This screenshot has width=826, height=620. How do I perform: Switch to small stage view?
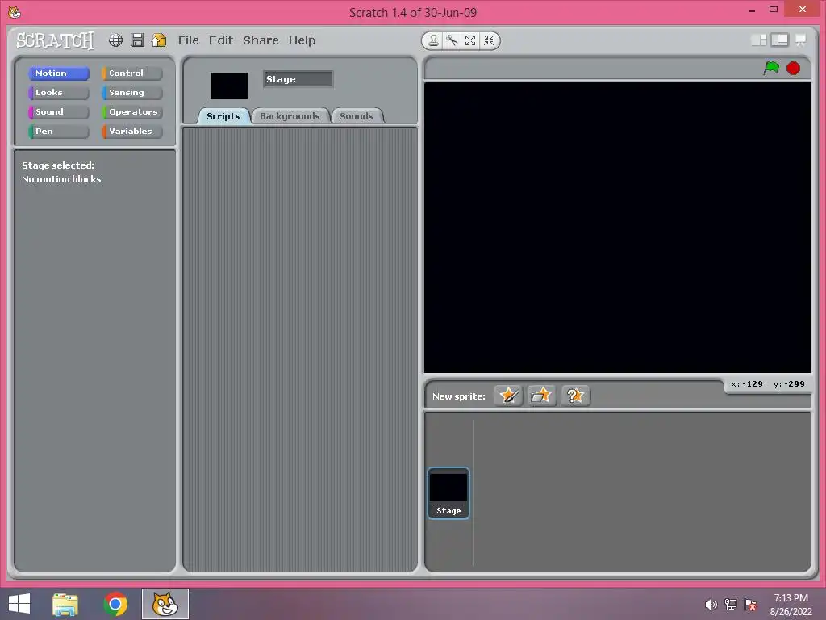(x=758, y=40)
